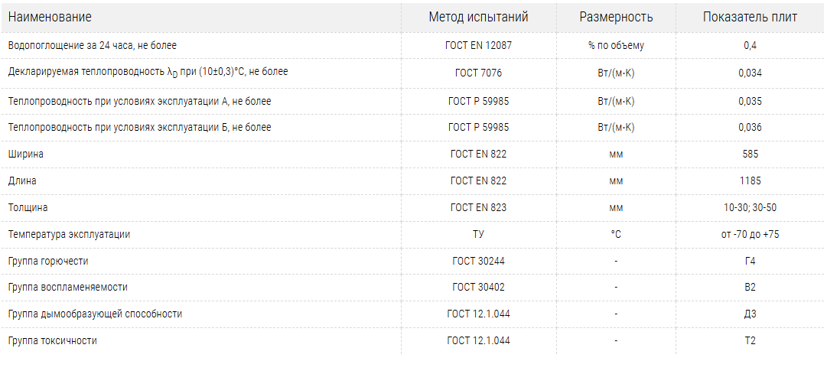Select Группа горючести row label
This screenshot has height=374, width=827.
[x=48, y=261]
